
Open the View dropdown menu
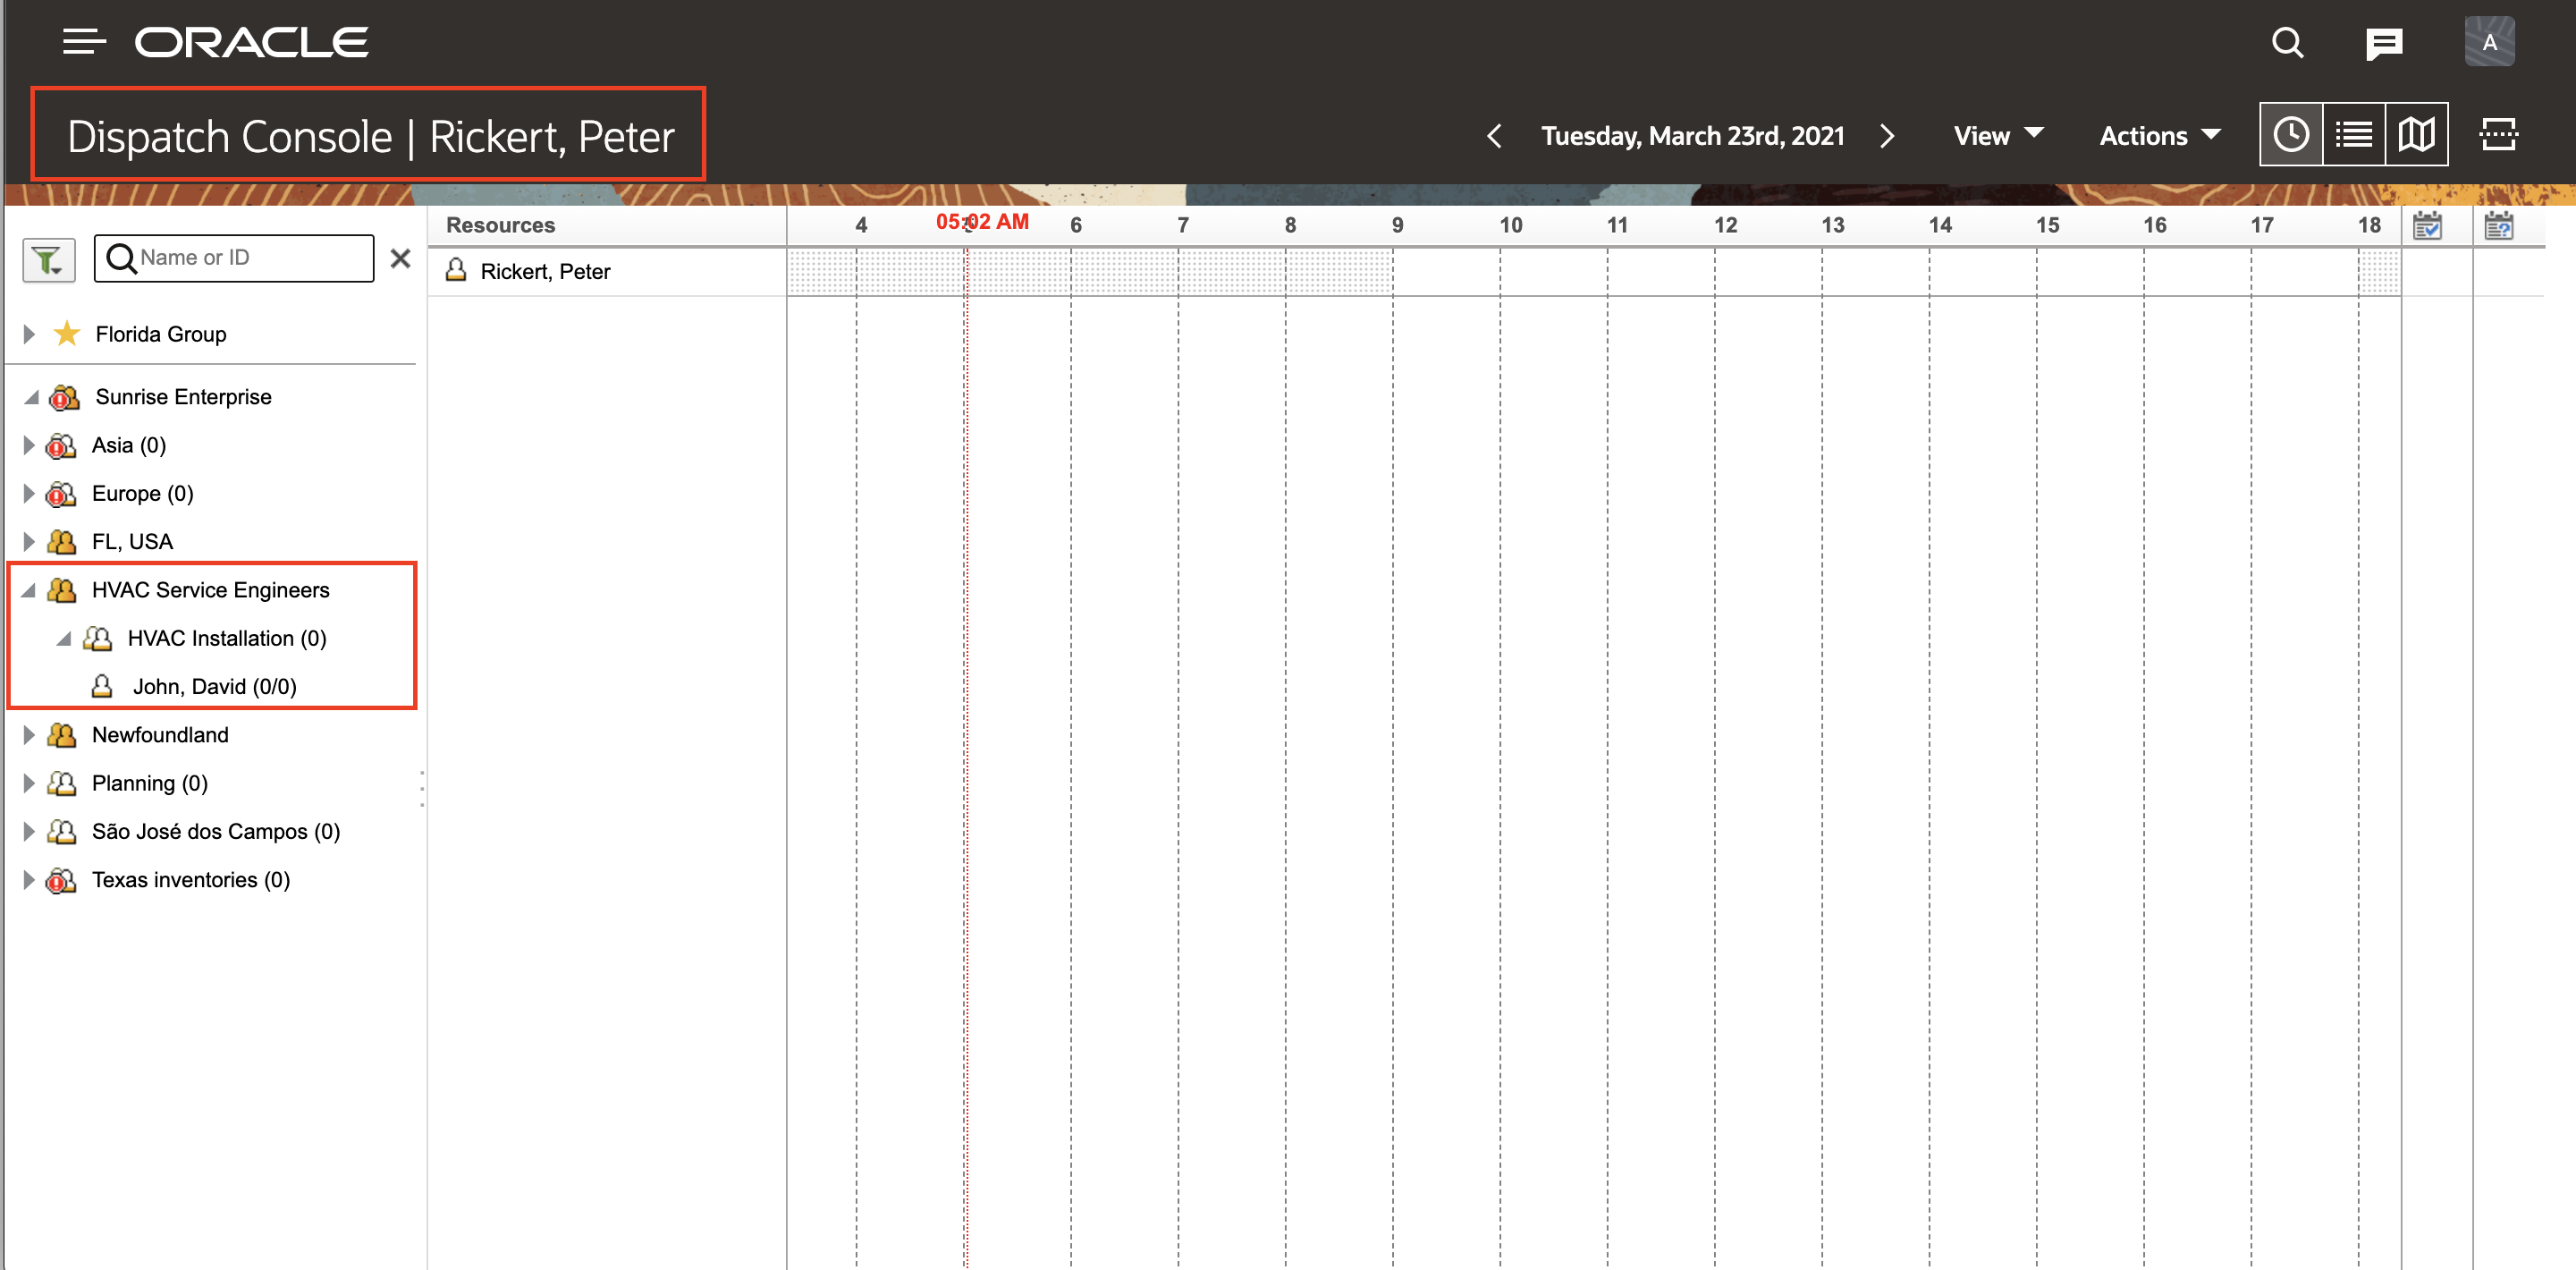coord(1998,136)
